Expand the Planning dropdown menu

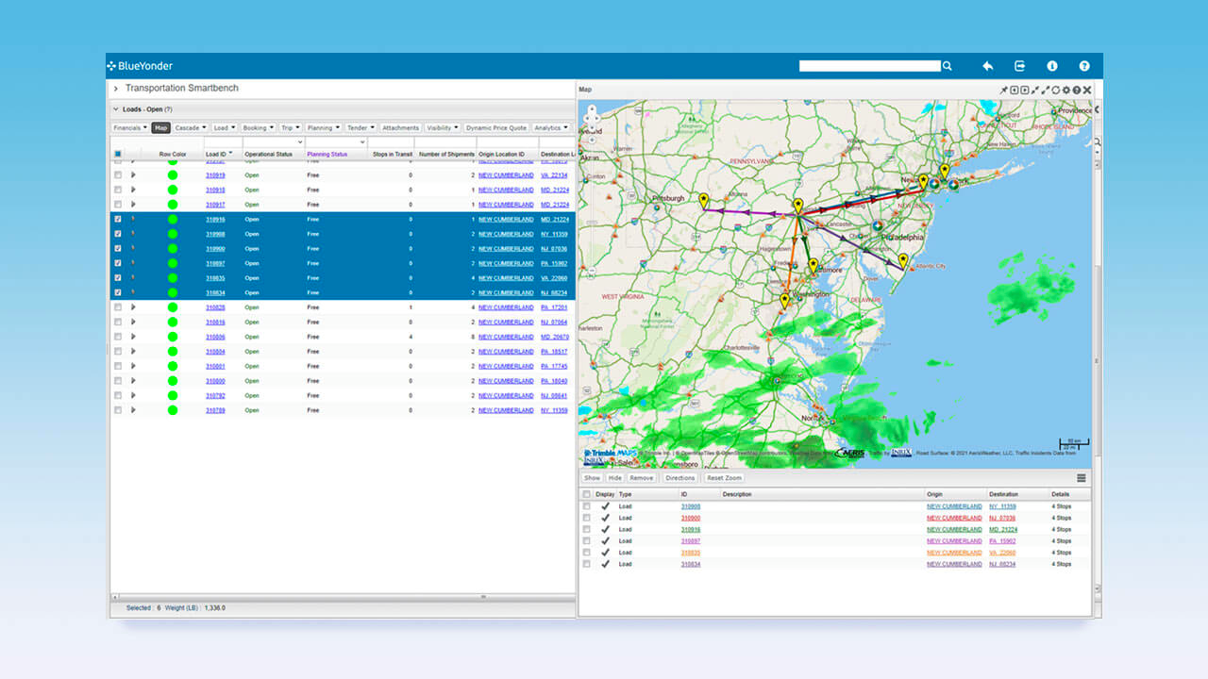point(323,127)
